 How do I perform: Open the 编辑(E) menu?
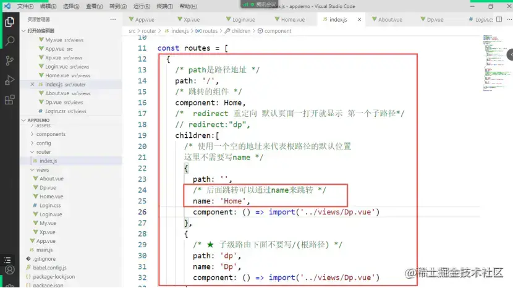pos(48,6)
